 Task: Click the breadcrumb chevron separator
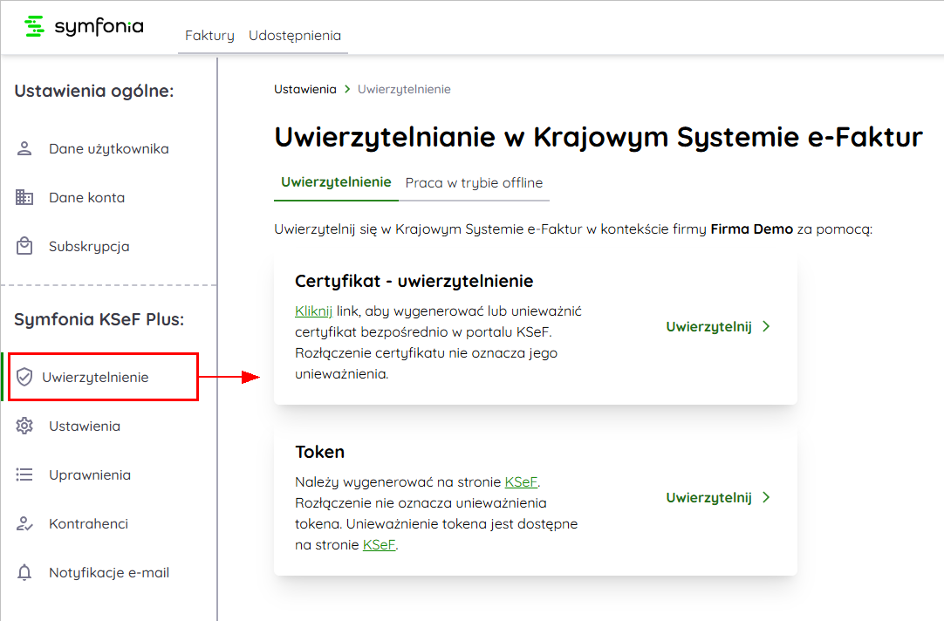click(x=347, y=89)
